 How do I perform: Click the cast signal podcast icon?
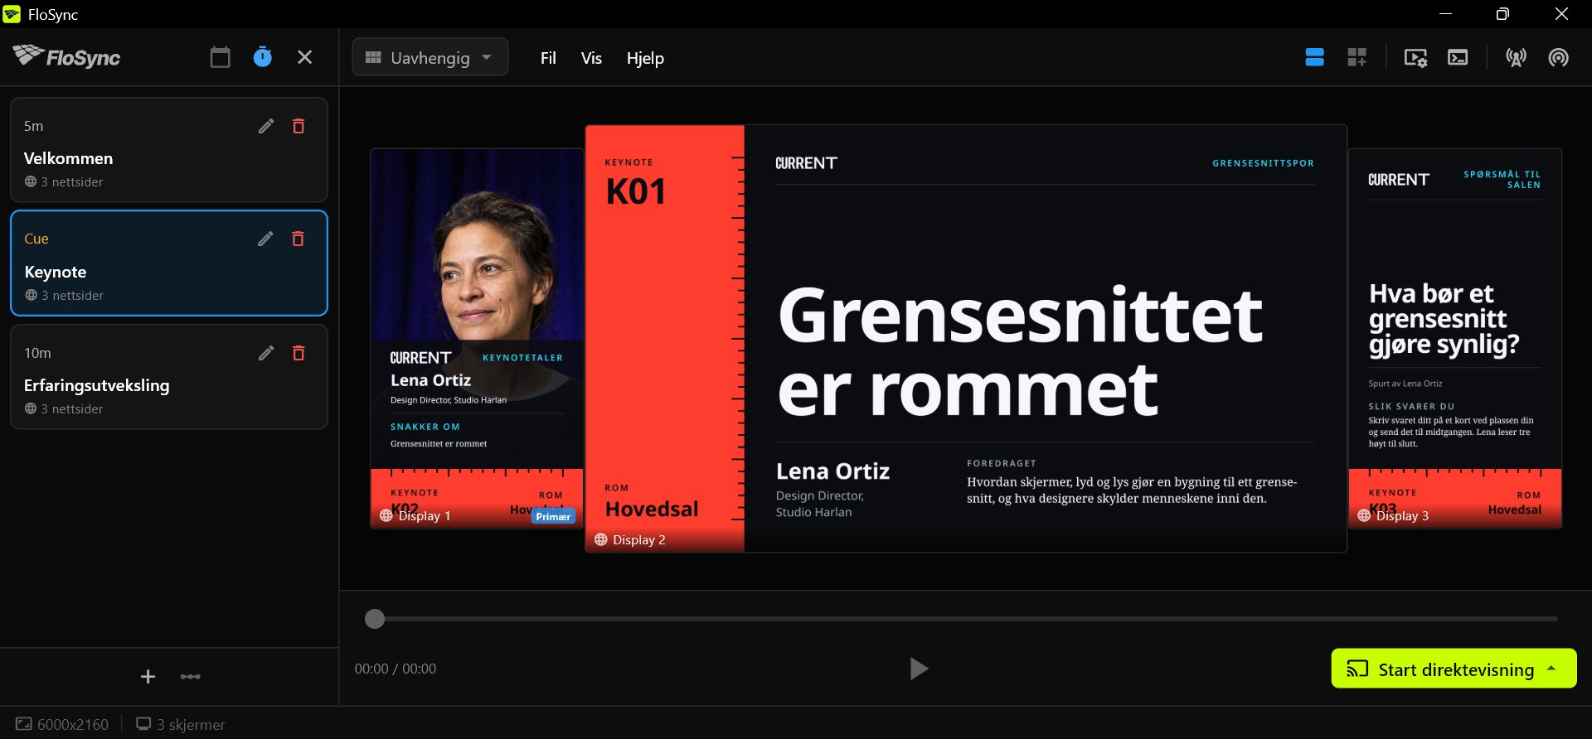(x=1558, y=57)
